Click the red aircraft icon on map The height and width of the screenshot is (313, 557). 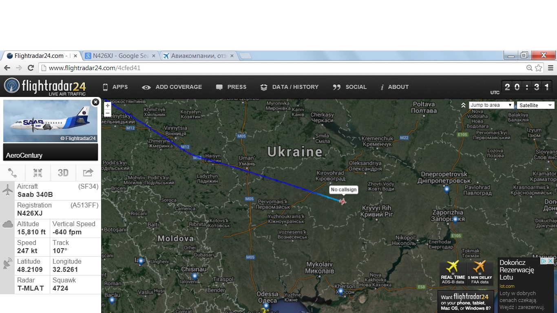[x=343, y=201]
